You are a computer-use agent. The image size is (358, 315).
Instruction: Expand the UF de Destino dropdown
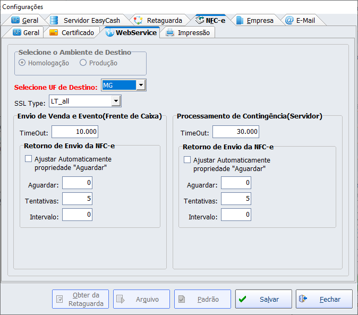(x=140, y=85)
